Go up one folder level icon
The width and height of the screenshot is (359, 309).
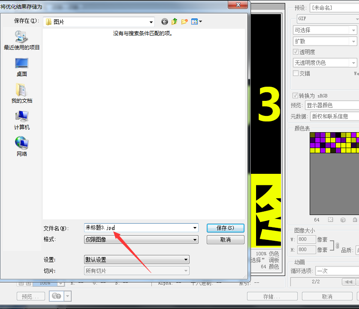175,21
